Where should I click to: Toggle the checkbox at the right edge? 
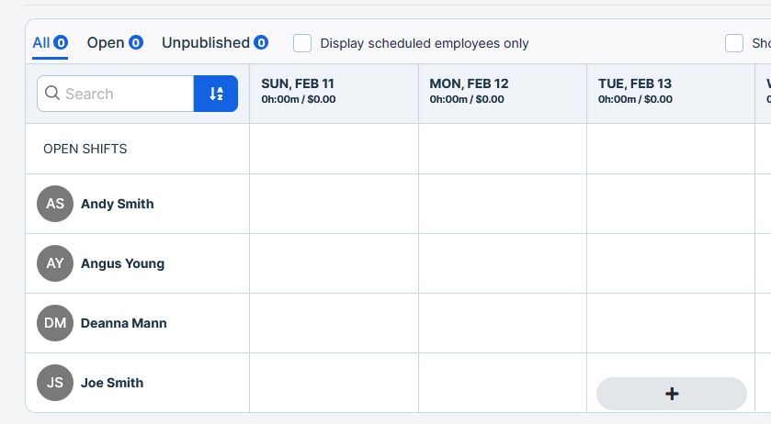(734, 43)
